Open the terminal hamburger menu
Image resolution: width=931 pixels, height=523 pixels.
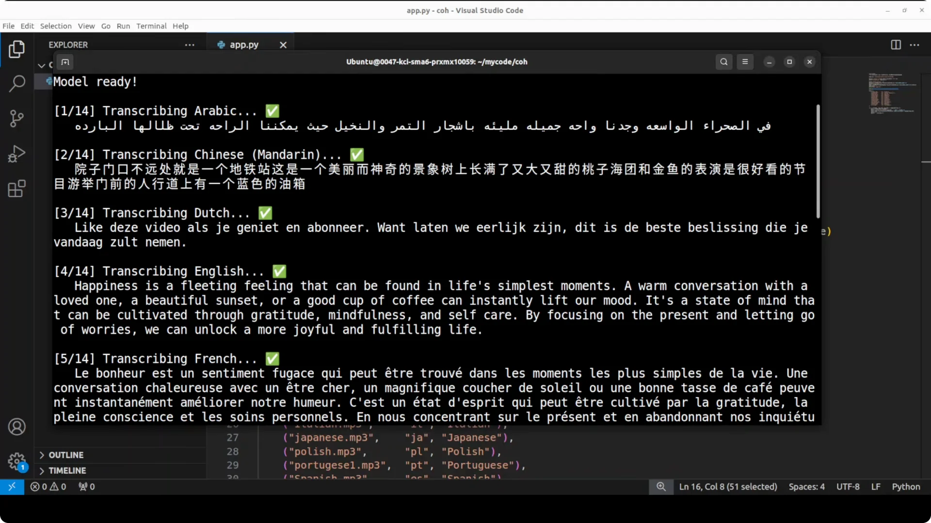(x=745, y=62)
